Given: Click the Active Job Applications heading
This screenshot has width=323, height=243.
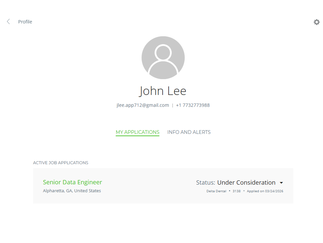Looking at the screenshot, I should (61, 163).
